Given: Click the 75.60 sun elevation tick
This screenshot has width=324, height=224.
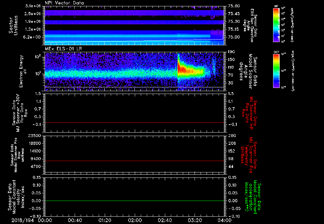Looking at the screenshot, I should [234, 6].
